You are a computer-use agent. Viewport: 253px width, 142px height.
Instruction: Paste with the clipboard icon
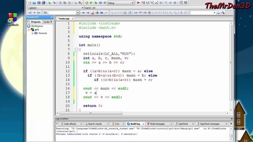(x=69, y=3)
